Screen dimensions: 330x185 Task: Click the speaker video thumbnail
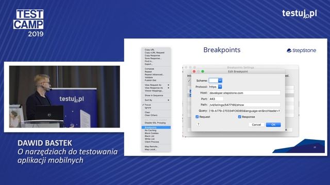64,97
